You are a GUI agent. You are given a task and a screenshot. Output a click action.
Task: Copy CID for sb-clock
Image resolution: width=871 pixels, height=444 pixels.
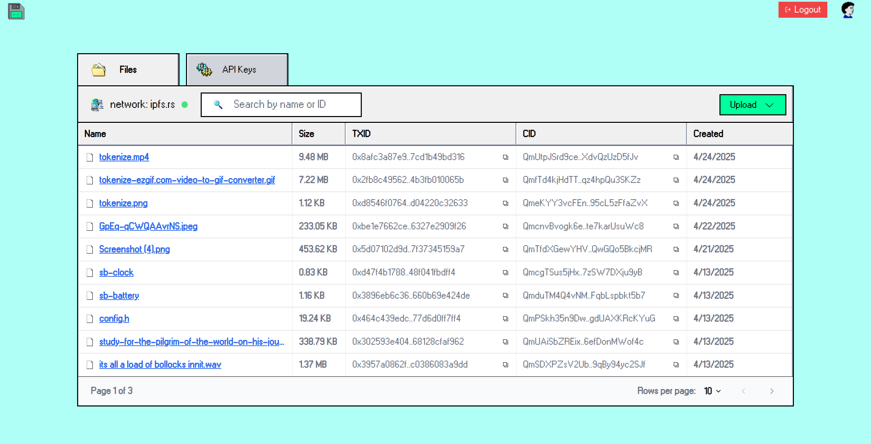[x=676, y=273]
